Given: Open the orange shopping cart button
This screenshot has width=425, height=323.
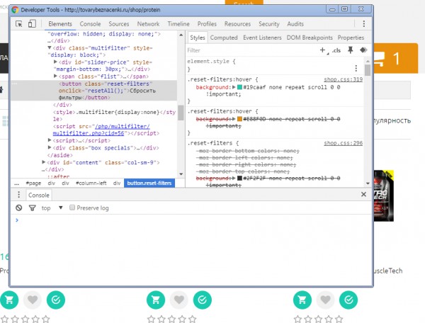Looking at the screenshot, I should pos(396,58).
